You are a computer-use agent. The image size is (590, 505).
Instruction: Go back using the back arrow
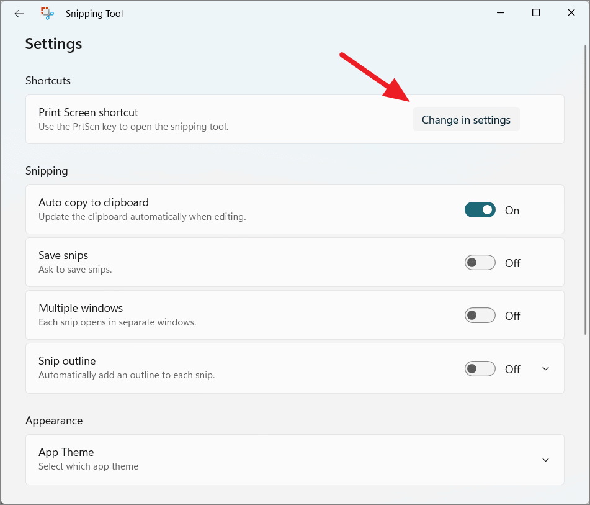(19, 13)
